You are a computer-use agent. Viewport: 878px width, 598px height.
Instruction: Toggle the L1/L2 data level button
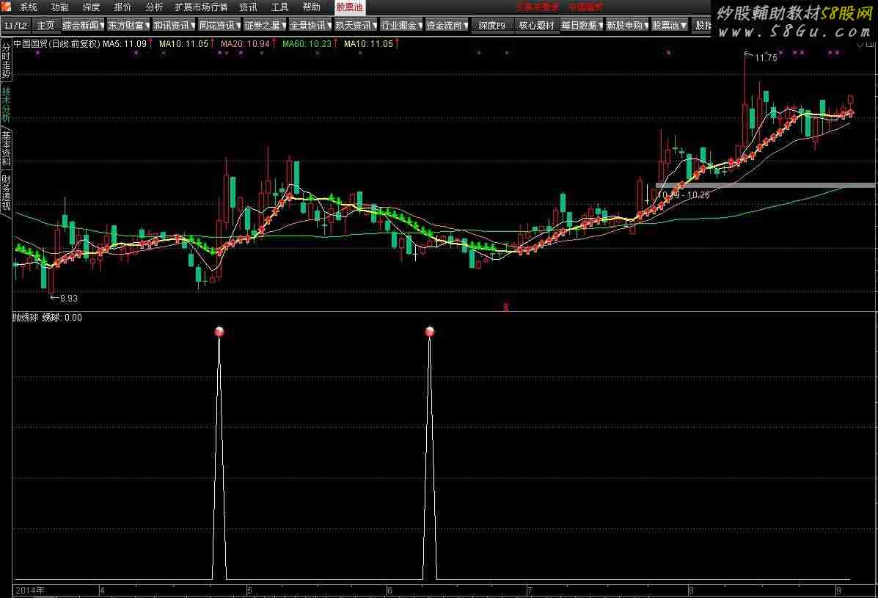tap(15, 25)
